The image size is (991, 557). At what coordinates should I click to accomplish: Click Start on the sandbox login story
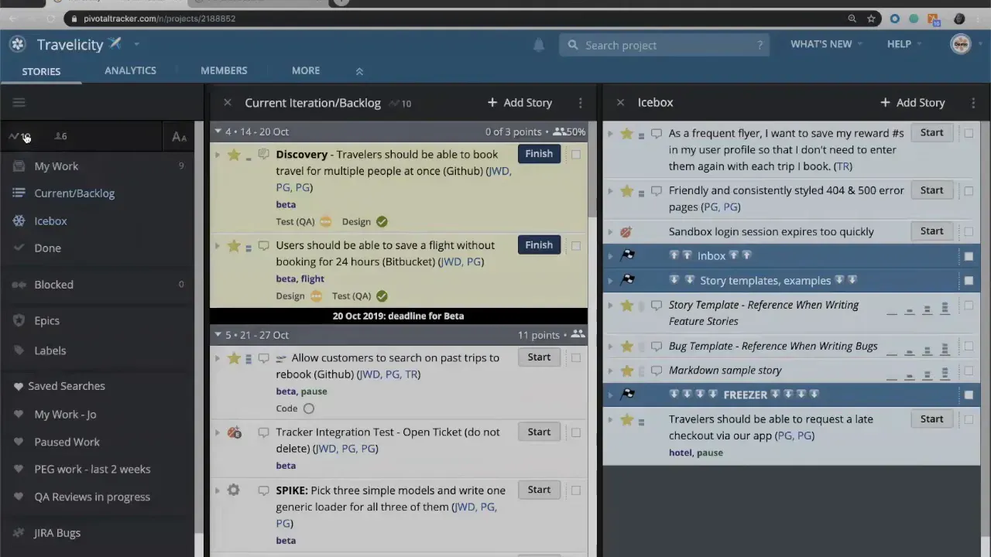point(931,231)
